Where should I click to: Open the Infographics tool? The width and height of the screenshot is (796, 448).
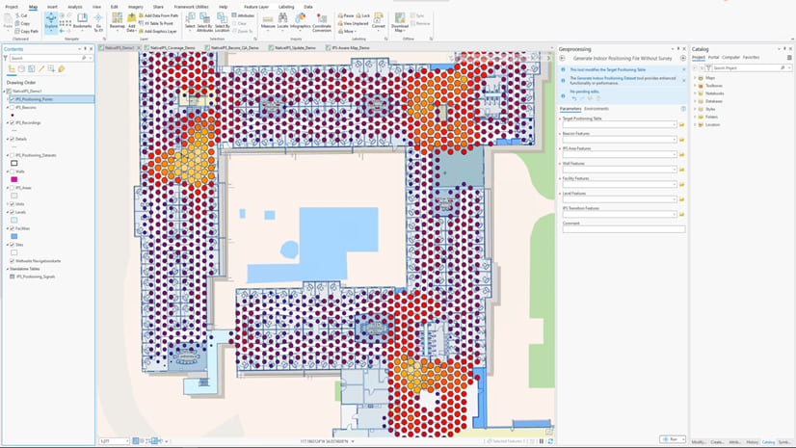pyautogui.click(x=300, y=19)
